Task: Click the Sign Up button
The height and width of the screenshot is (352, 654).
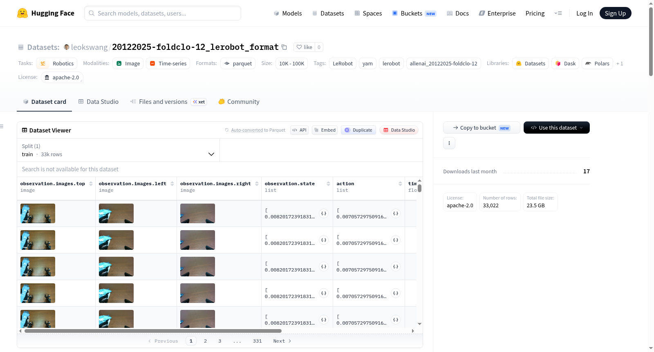Action: tap(615, 13)
